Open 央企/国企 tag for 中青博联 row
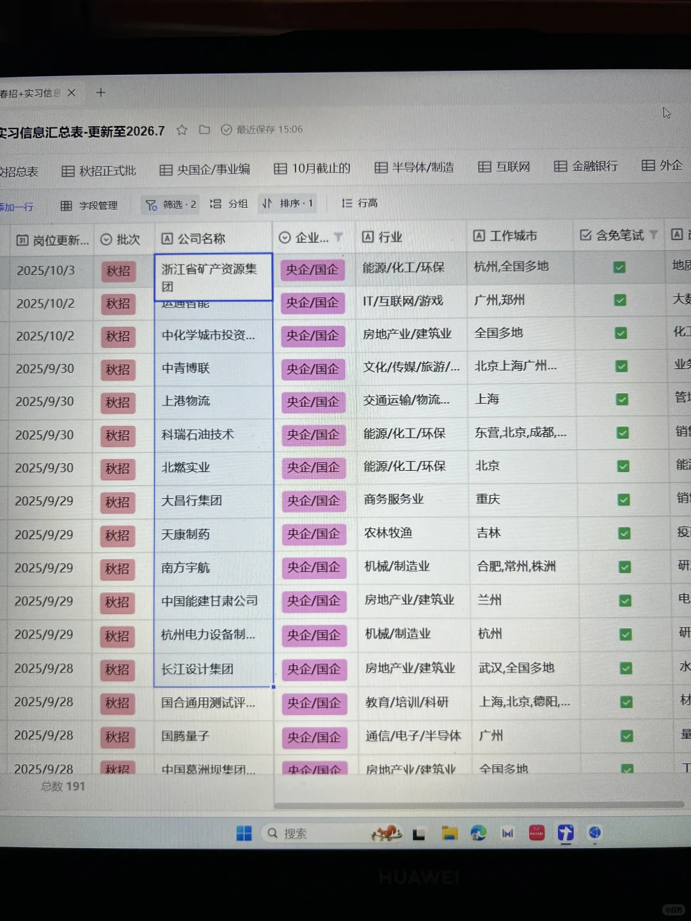Viewport: 691px width, 921px height. click(313, 369)
